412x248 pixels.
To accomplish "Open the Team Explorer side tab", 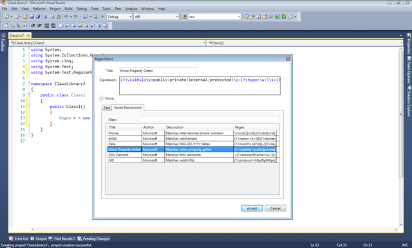I will 409,70.
